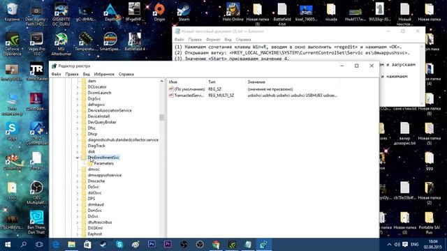Open Photoshop from the taskbar
The height and width of the screenshot is (251, 447).
click(x=152, y=245)
